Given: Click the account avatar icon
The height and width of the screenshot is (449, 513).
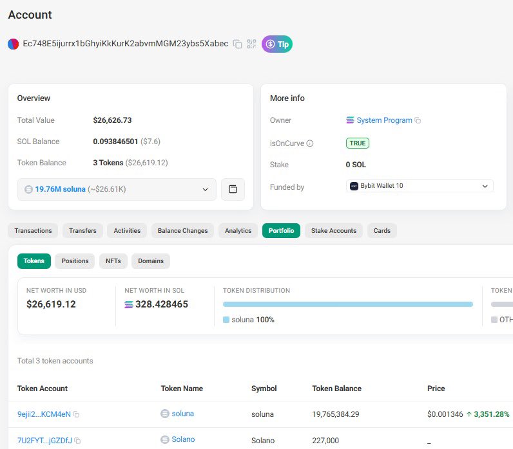Looking at the screenshot, I should [13, 44].
